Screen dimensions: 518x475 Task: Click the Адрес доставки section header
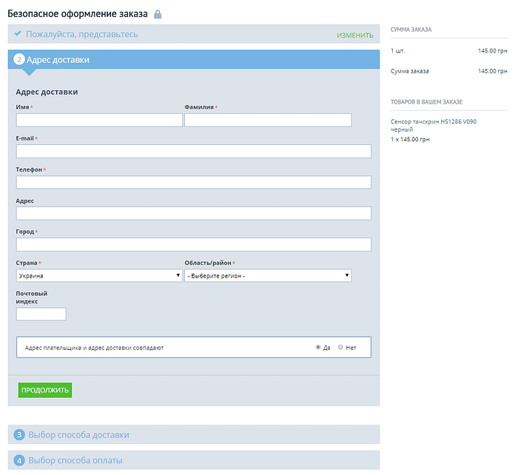tap(58, 60)
